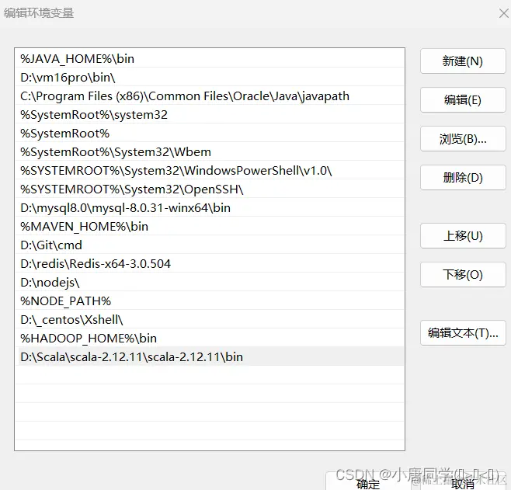
Task: Select the System32\OpenSSH\ entry
Action: point(209,189)
